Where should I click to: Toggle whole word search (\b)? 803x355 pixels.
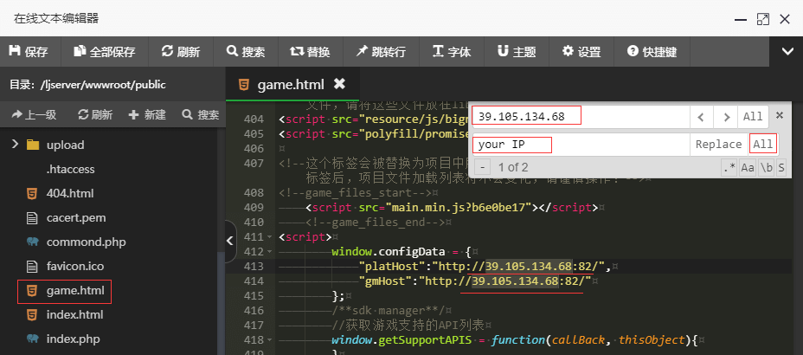click(766, 167)
